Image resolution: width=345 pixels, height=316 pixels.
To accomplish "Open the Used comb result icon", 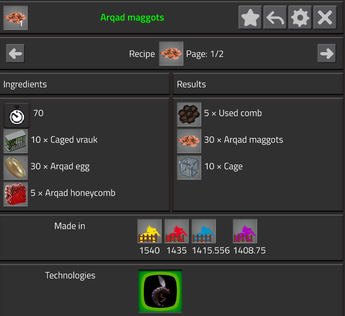I will (x=189, y=114).
